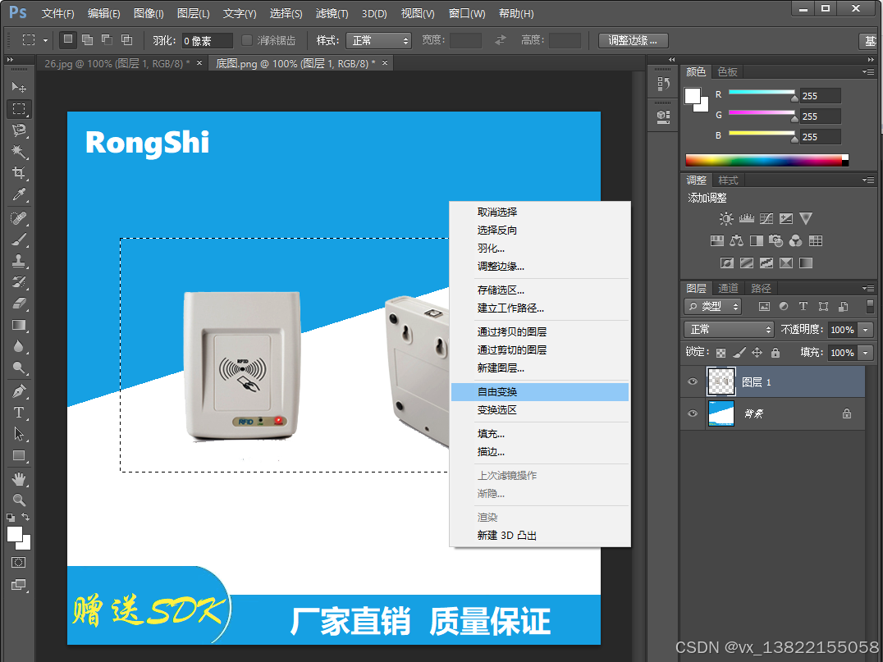Add a Curves adjustment
This screenshot has height=662, width=883.
(766, 218)
